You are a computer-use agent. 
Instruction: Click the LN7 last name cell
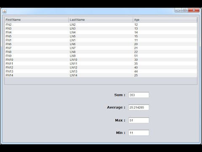[101, 48]
